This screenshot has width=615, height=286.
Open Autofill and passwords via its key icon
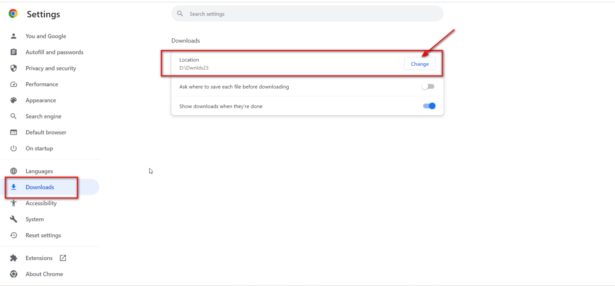click(x=14, y=52)
